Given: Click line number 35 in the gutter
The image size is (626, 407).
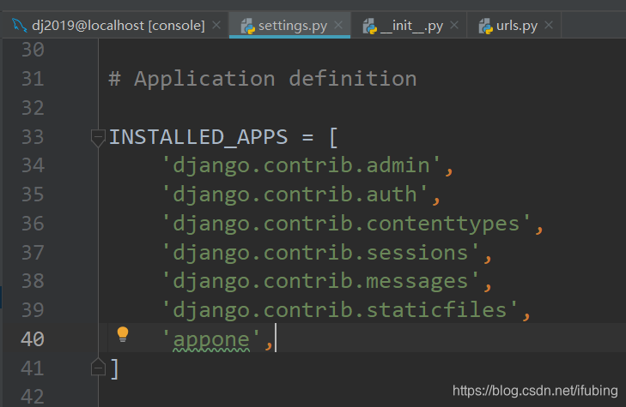Looking at the screenshot, I should point(33,195).
